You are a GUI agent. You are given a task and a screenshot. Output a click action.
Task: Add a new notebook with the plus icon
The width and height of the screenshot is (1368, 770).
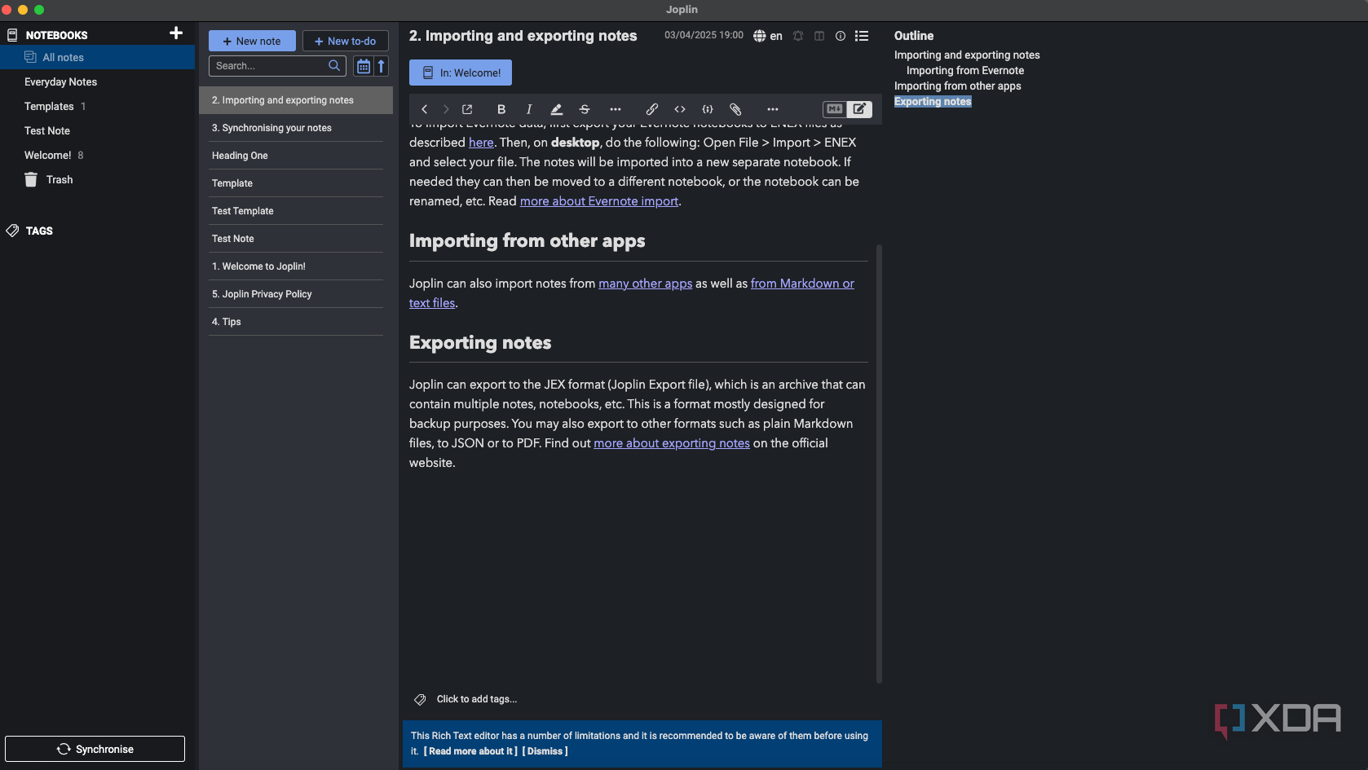(176, 33)
